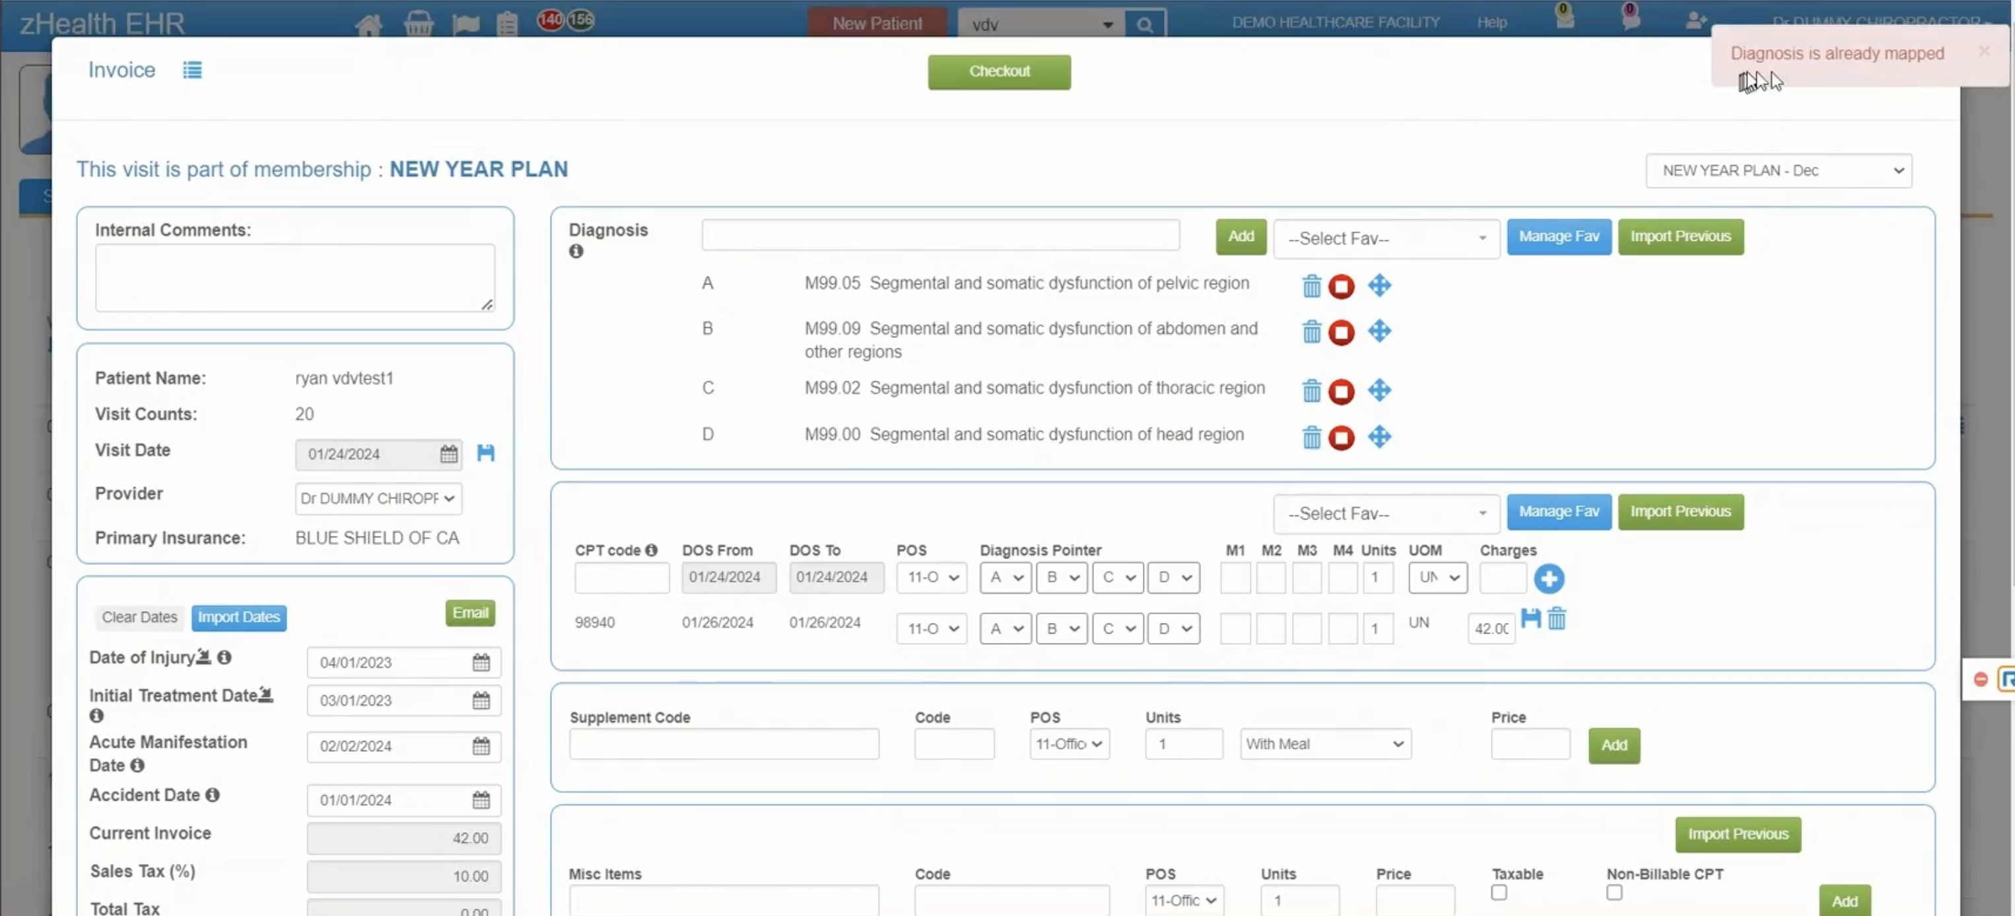The height and width of the screenshot is (916, 2015).
Task: Open the clipboard icon in top bar
Action: click(507, 24)
